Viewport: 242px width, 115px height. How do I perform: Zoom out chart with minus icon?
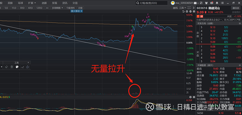191,11
